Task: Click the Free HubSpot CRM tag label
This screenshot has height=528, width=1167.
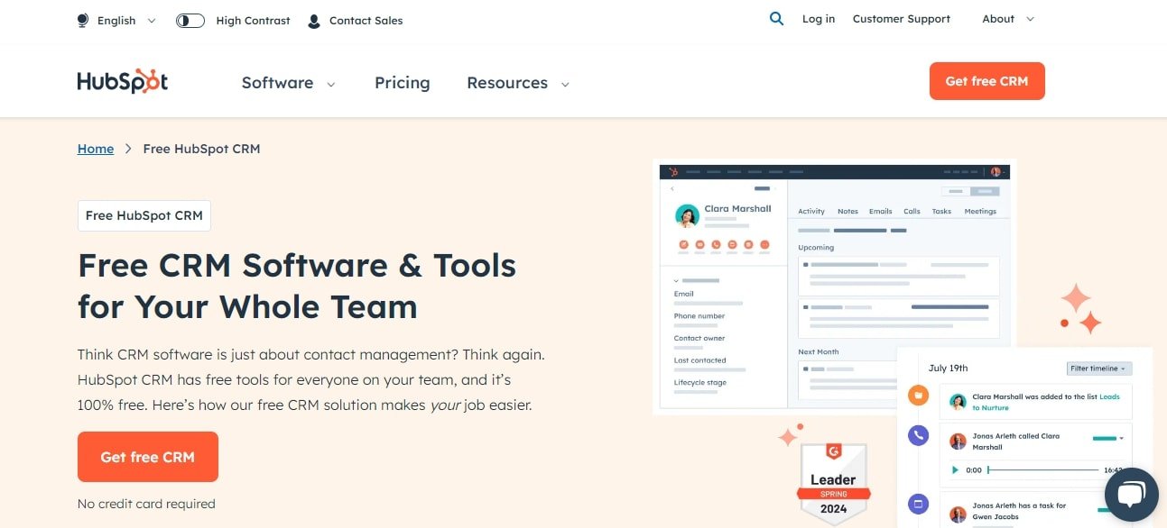Action: [x=144, y=215]
